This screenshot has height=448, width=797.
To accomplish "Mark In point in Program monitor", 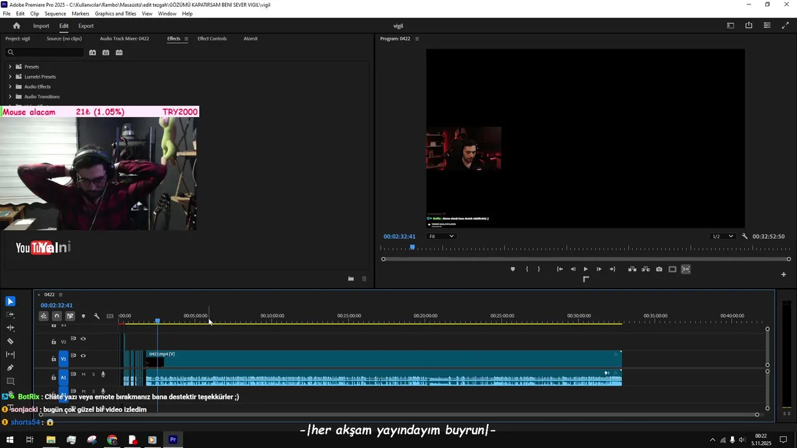I will tap(527, 269).
